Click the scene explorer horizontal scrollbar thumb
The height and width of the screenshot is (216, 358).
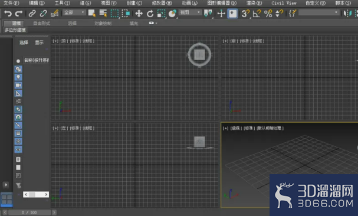[x=32, y=195]
